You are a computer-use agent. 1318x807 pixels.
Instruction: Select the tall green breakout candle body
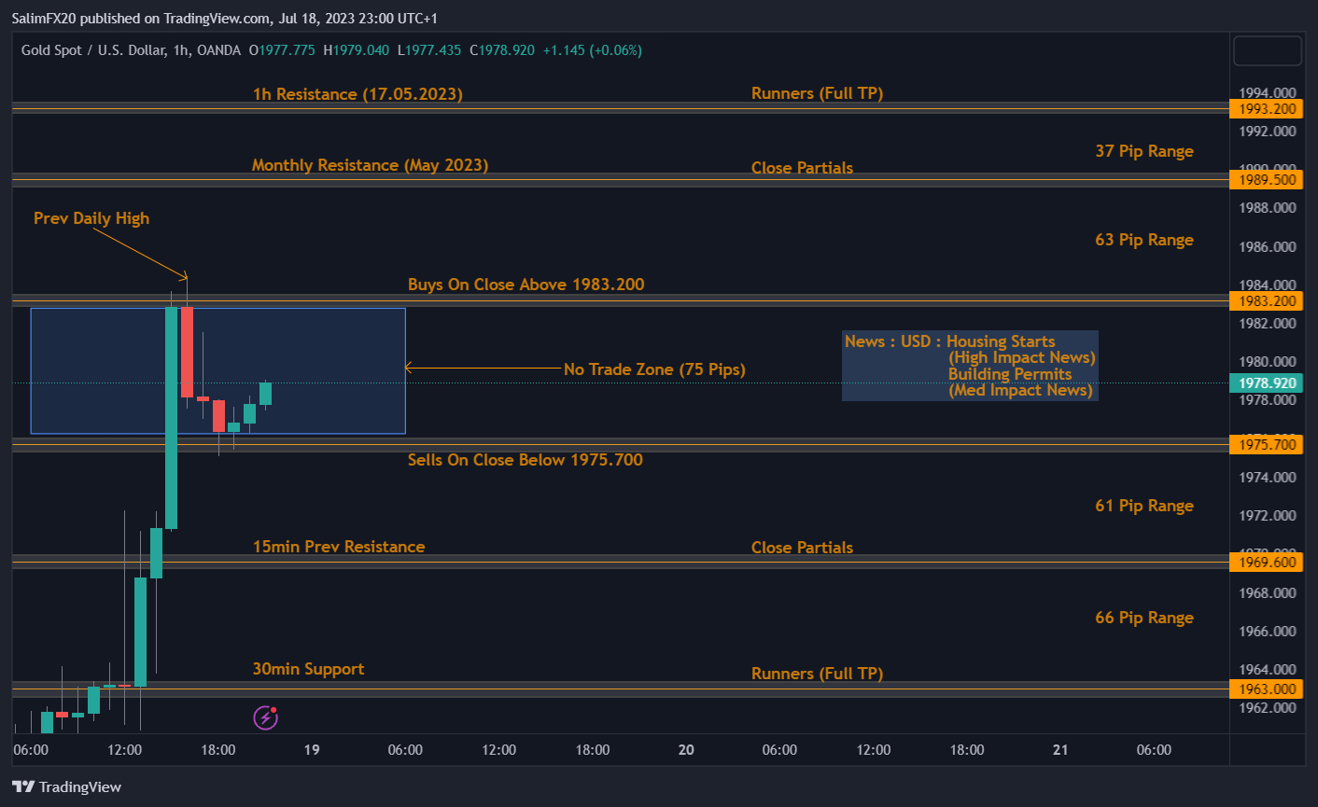coord(172,417)
